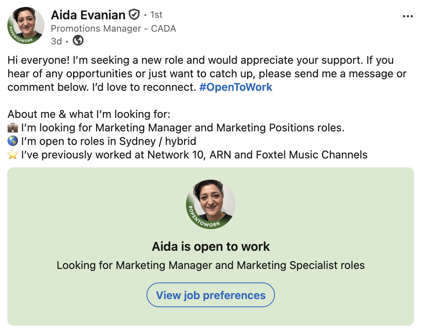Open Aida Evanian's profile via name link
The height and width of the screenshot is (330, 423).
point(88,15)
